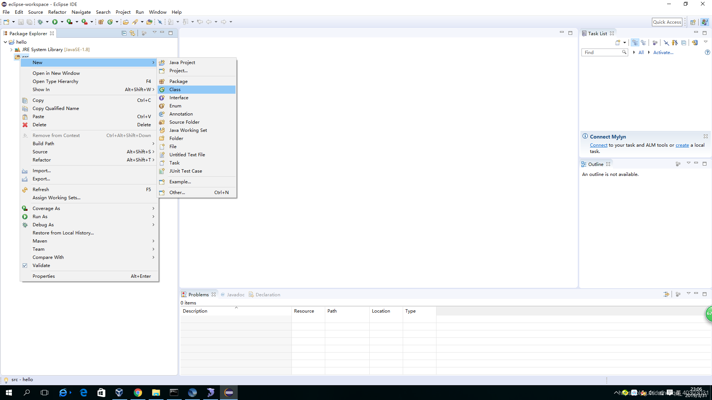Viewport: 712px width, 400px height.
Task: Click the Open Perspective icon
Action: point(693,22)
